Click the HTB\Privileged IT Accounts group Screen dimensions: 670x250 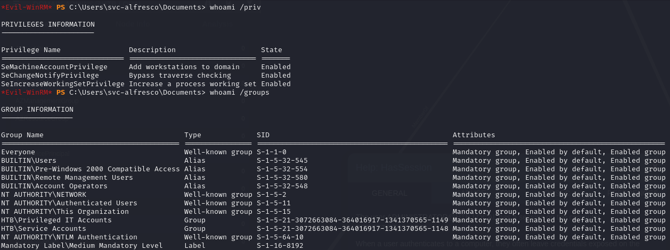coord(56,220)
